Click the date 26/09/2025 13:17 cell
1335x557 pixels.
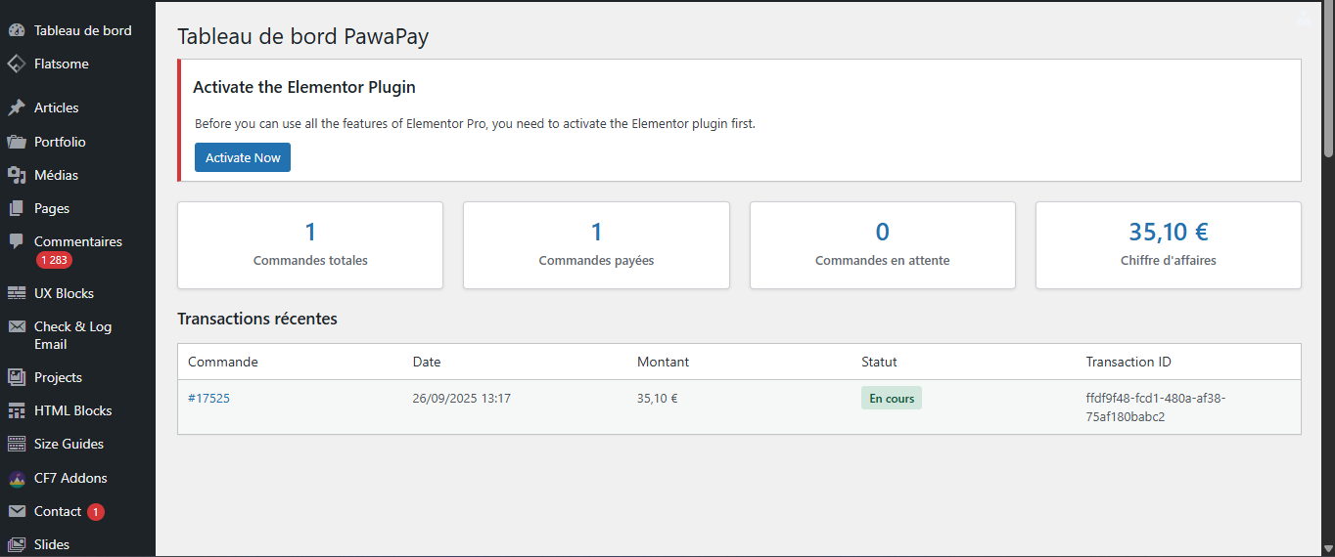(x=462, y=398)
